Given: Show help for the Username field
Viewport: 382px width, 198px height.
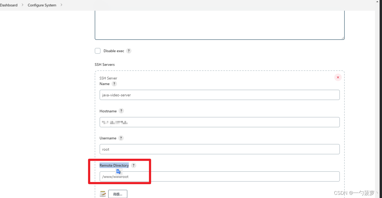Looking at the screenshot, I should (121, 138).
